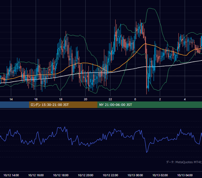Click the hour label 16 on price axis
Screen dimensions: 202x178
(x=36, y=99)
